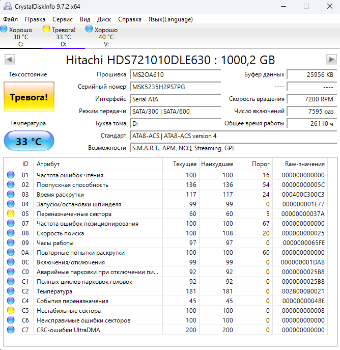Click the CrystalDiskInfo app icon in title bar
This screenshot has height=350, width=340.
tap(7, 6)
